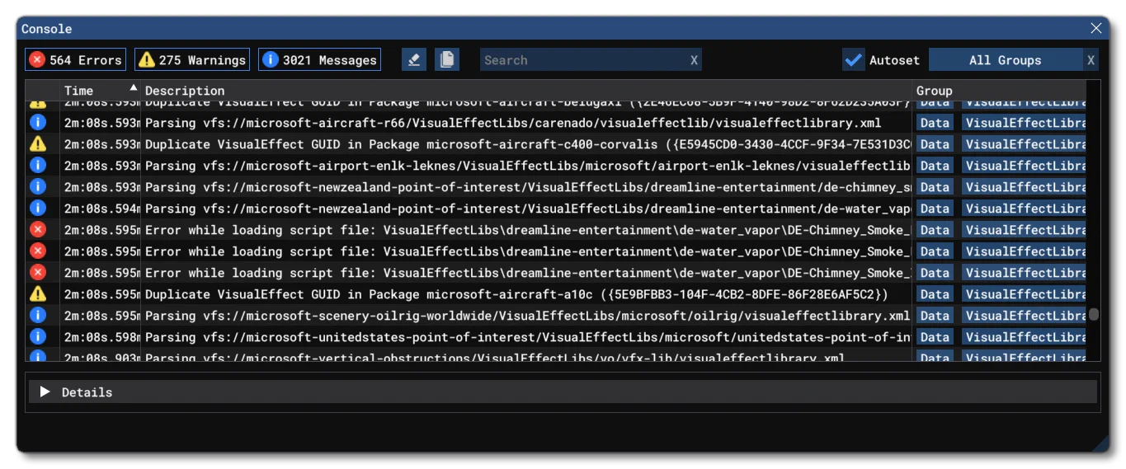Copy console log using the documents icon

click(447, 59)
